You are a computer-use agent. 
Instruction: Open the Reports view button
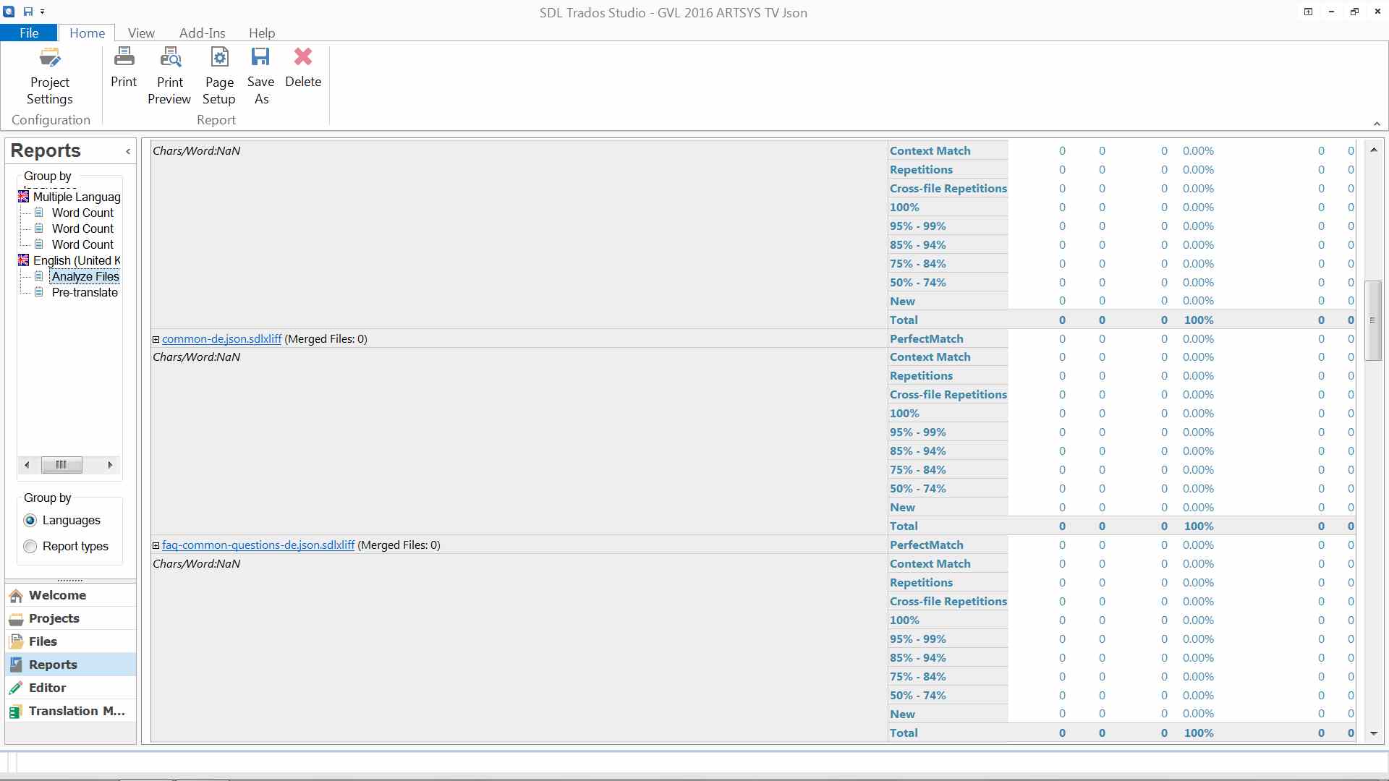click(x=71, y=665)
